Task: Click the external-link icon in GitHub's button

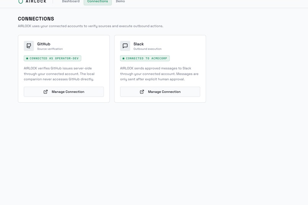Action: point(45,92)
